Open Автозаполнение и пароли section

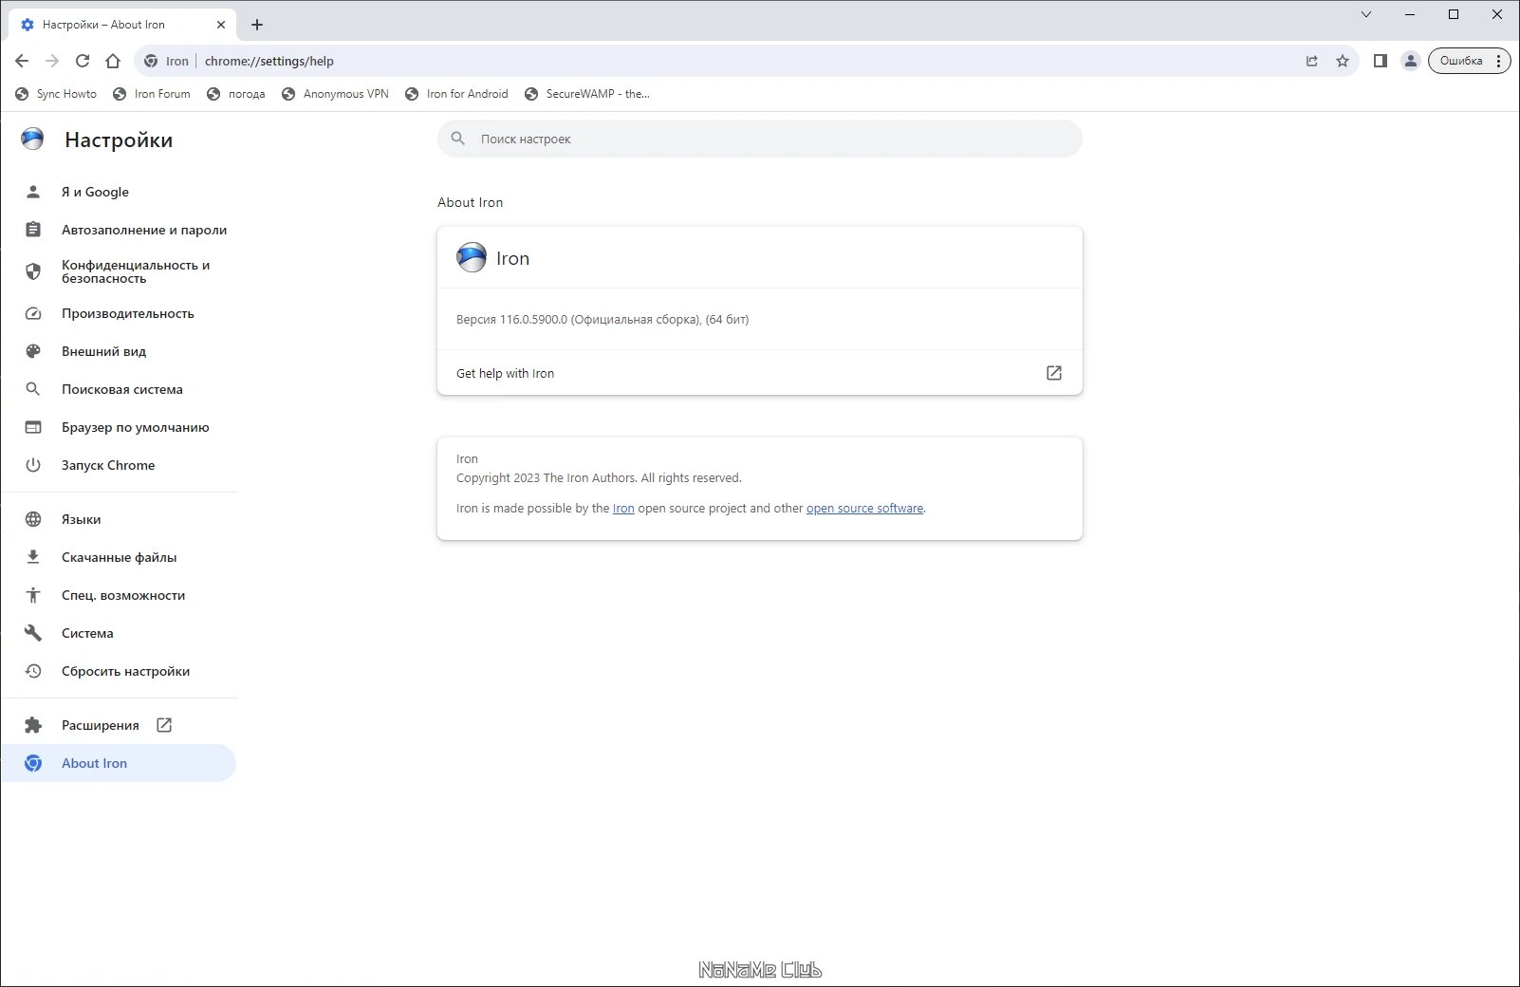[119, 230]
